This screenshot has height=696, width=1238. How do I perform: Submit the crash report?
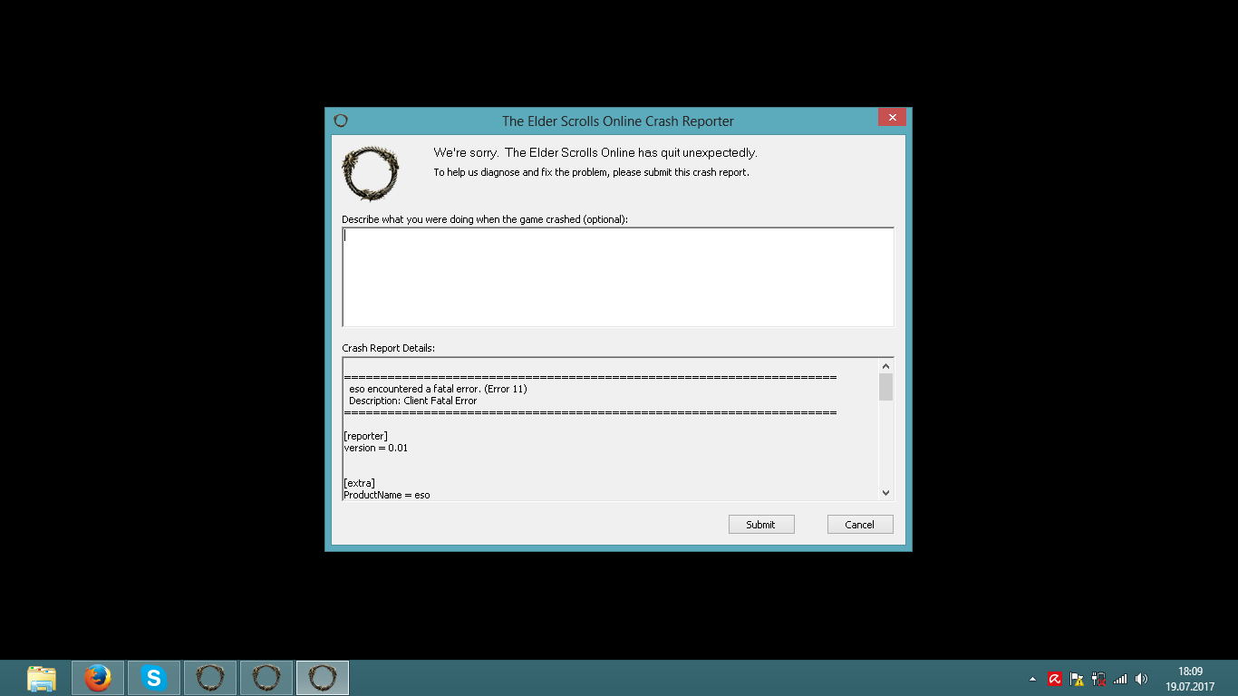click(761, 525)
